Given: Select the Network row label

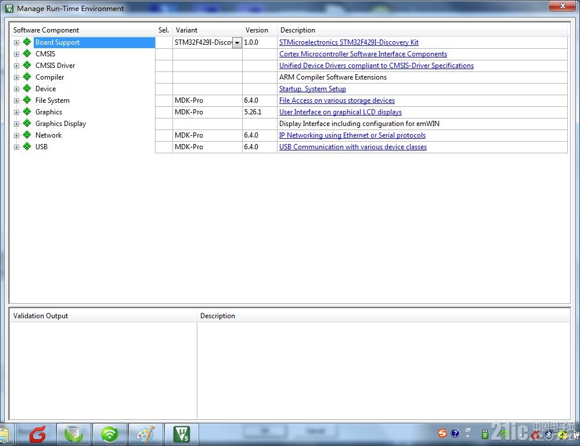Looking at the screenshot, I should pyautogui.click(x=48, y=135).
